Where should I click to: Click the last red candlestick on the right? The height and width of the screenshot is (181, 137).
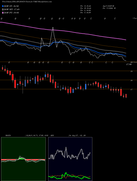tap(126, 96)
